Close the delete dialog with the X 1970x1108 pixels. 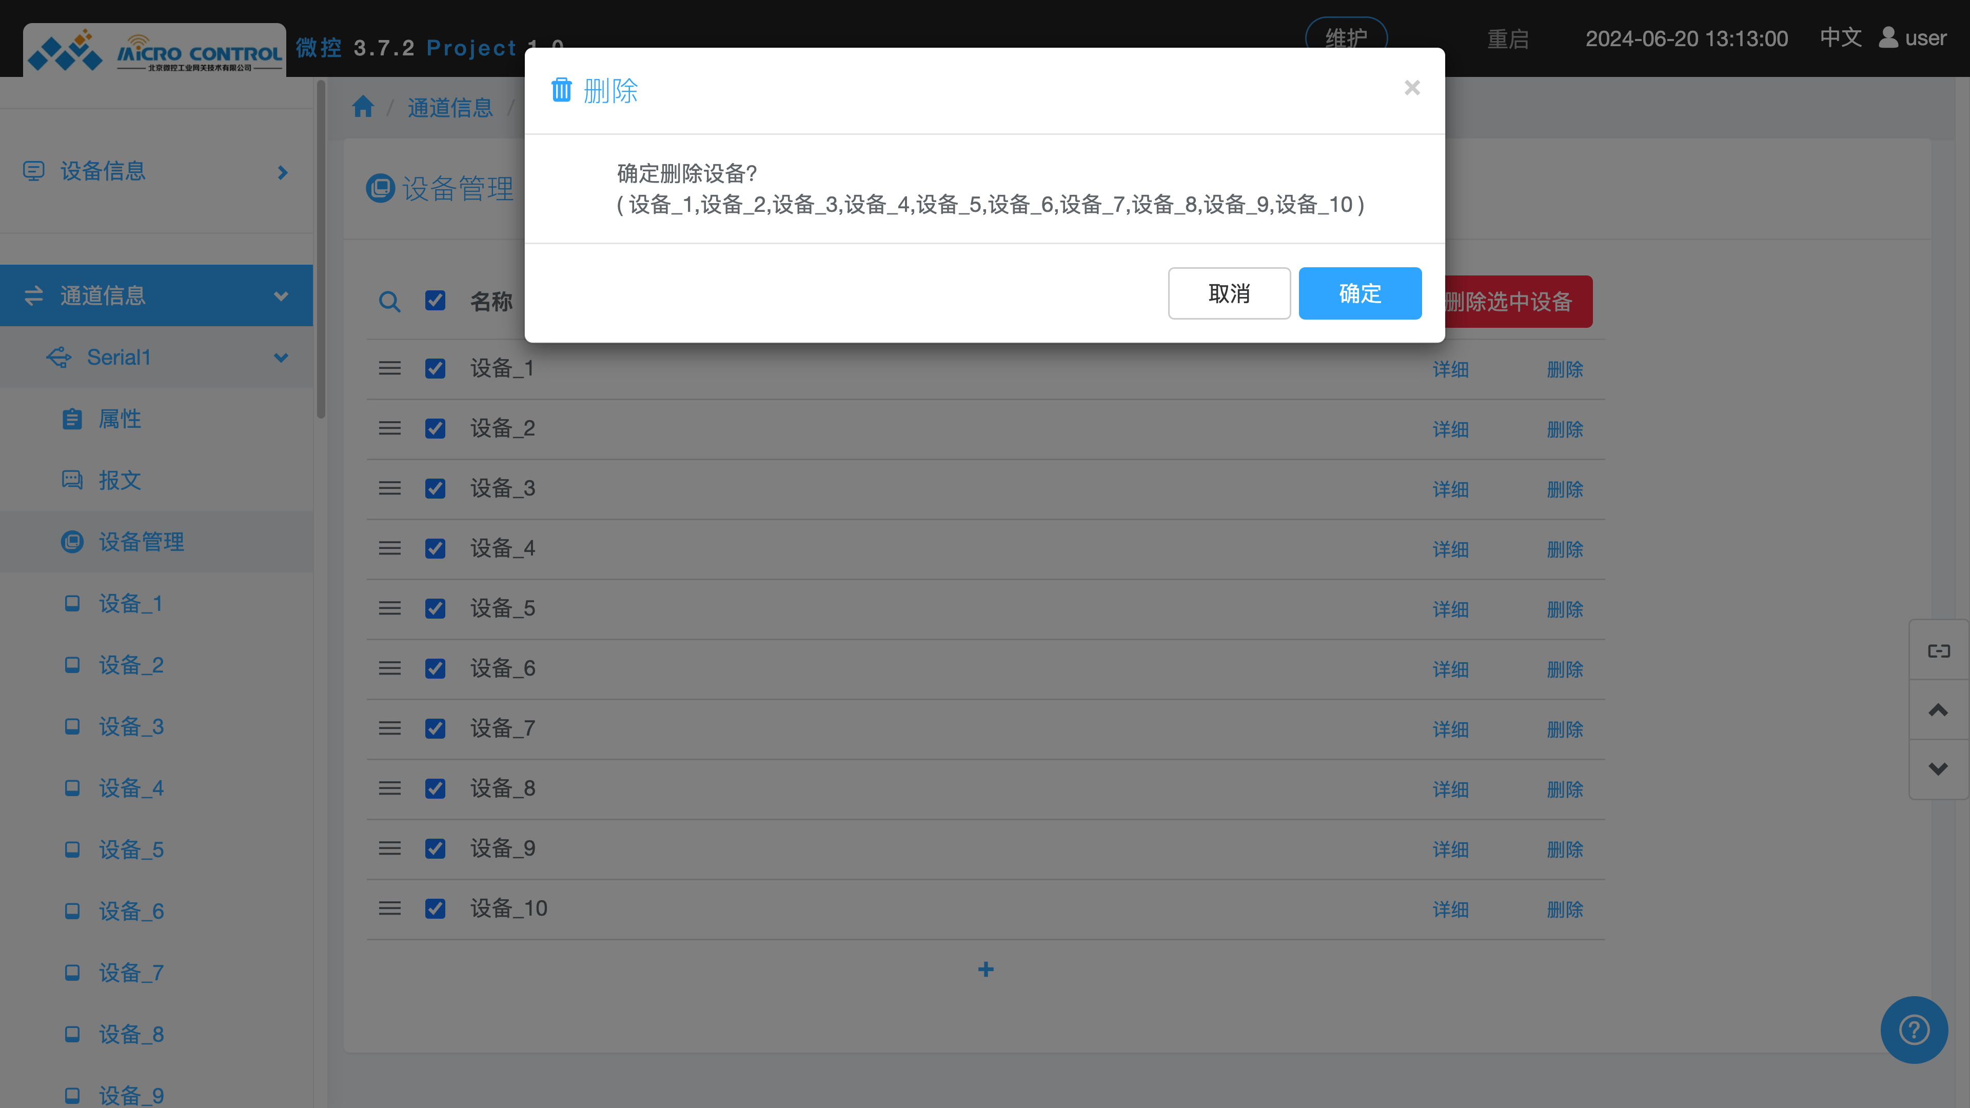pyautogui.click(x=1412, y=88)
